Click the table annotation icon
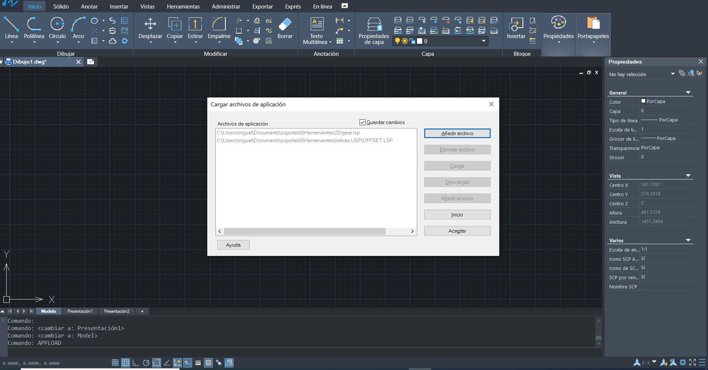The image size is (708, 370). click(x=340, y=41)
